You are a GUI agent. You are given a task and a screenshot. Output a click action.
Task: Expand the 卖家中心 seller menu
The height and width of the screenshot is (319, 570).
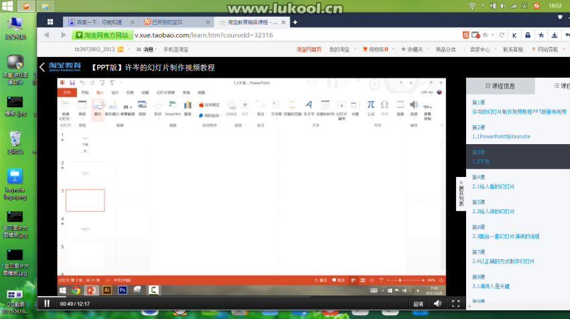tap(481, 50)
